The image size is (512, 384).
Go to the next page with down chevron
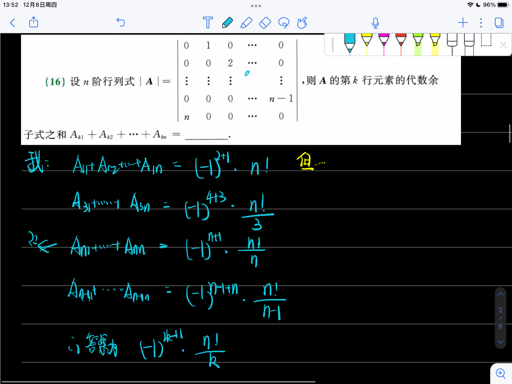point(500,341)
